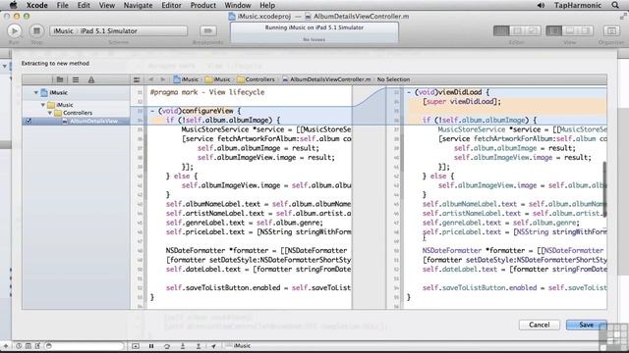The width and height of the screenshot is (629, 353).
Task: Open the Product menu
Action: [203, 5]
